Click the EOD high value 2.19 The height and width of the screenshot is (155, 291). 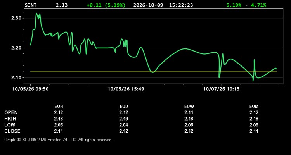point(124,119)
